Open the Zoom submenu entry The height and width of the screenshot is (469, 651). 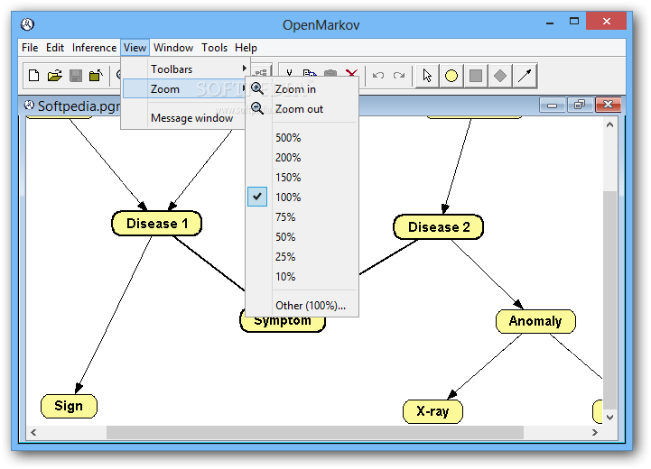pyautogui.click(x=185, y=88)
